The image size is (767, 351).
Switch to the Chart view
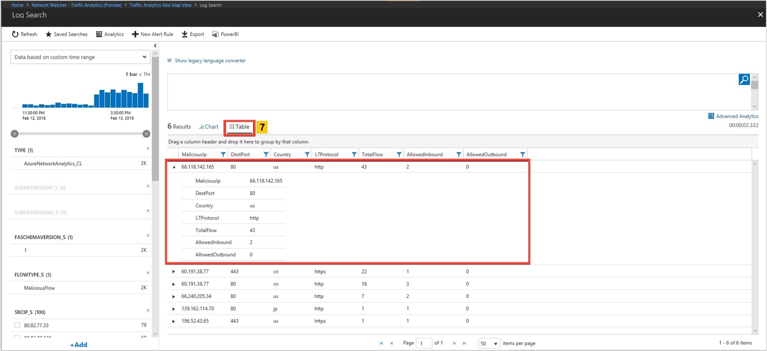click(209, 127)
